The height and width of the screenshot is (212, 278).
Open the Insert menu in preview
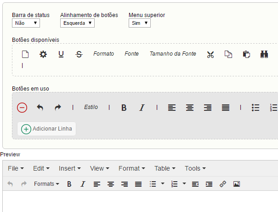point(69,168)
